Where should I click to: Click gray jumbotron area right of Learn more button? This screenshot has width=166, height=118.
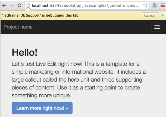(117, 108)
